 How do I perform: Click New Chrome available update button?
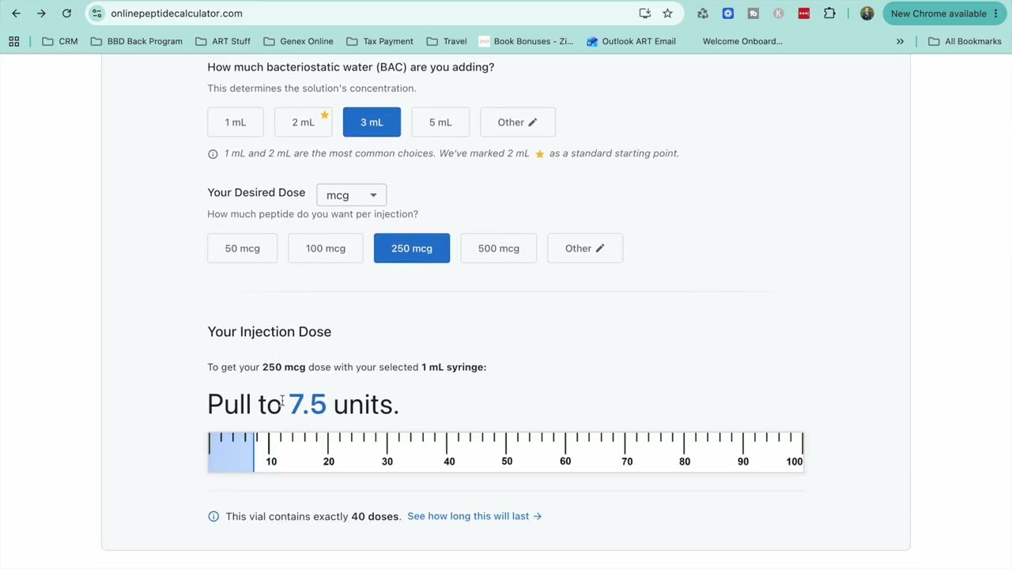tap(938, 13)
